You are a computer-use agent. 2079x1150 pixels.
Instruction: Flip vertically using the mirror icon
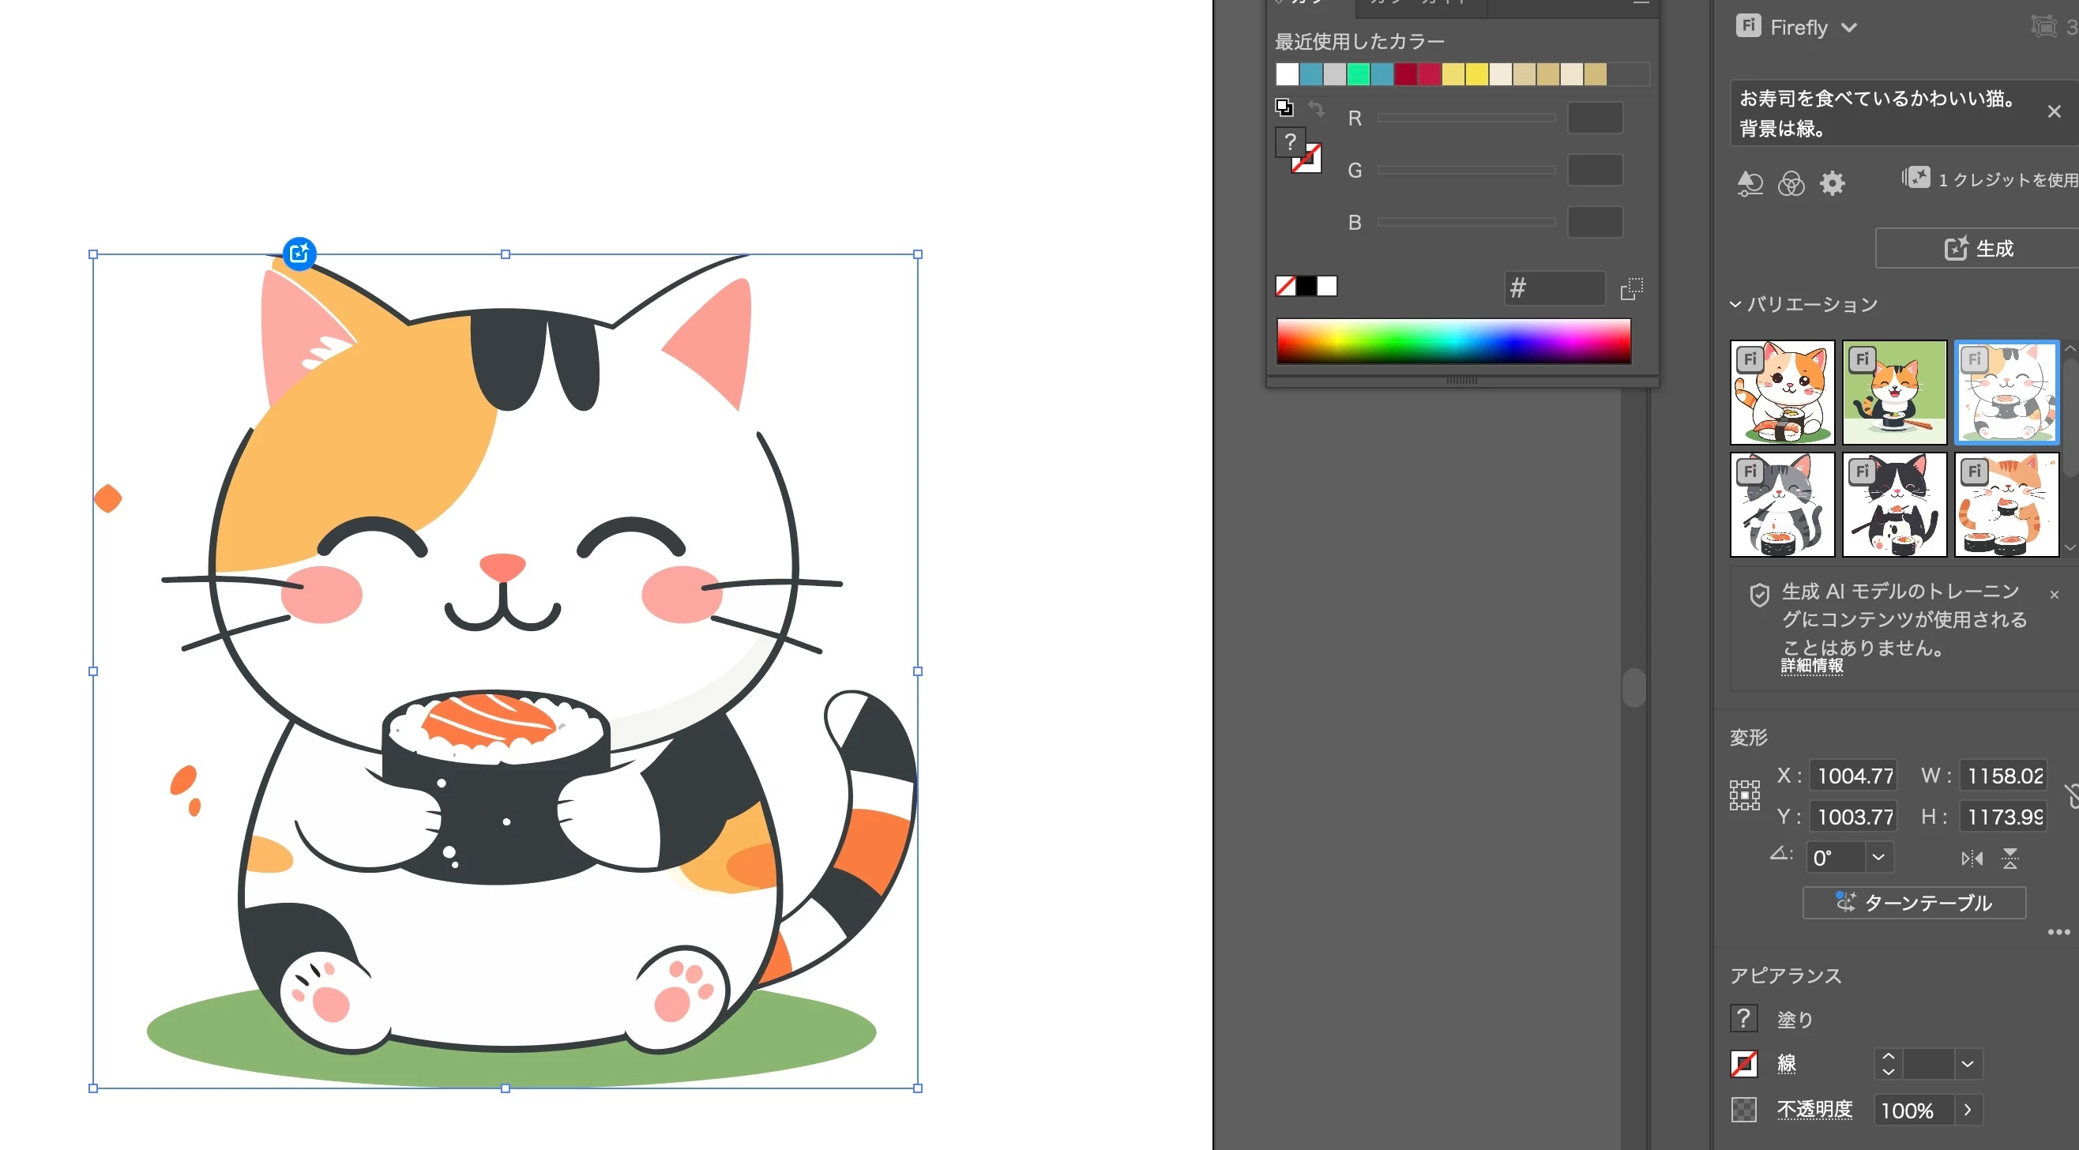click(x=2009, y=859)
